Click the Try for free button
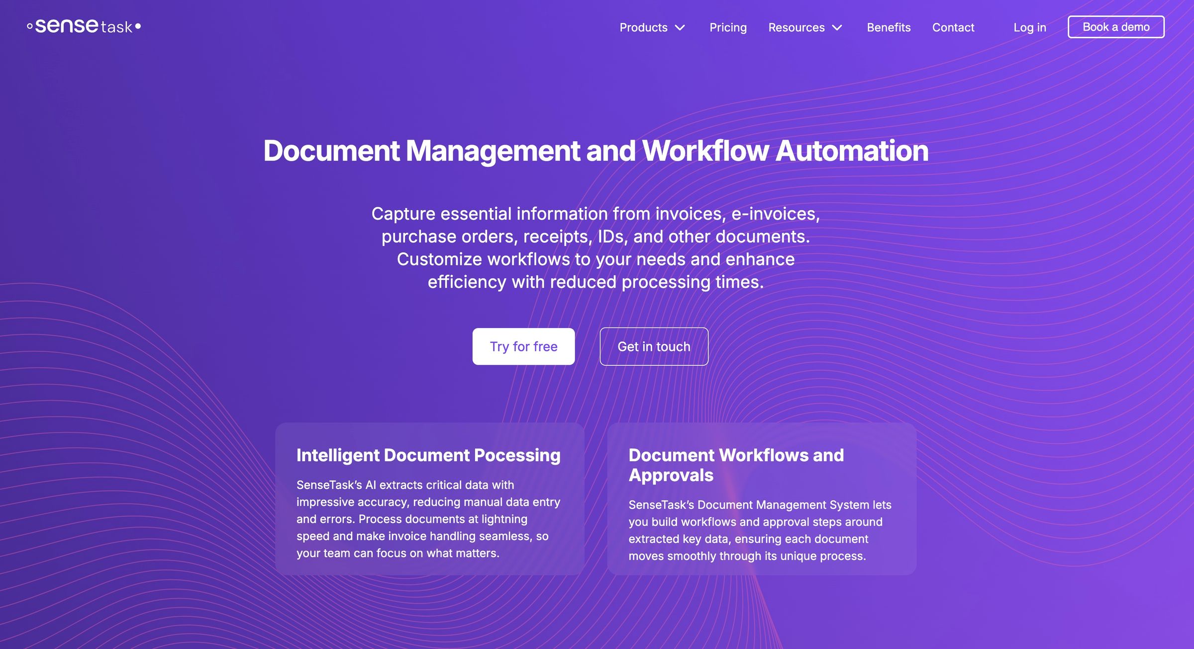Image resolution: width=1194 pixels, height=649 pixels. [x=523, y=346]
